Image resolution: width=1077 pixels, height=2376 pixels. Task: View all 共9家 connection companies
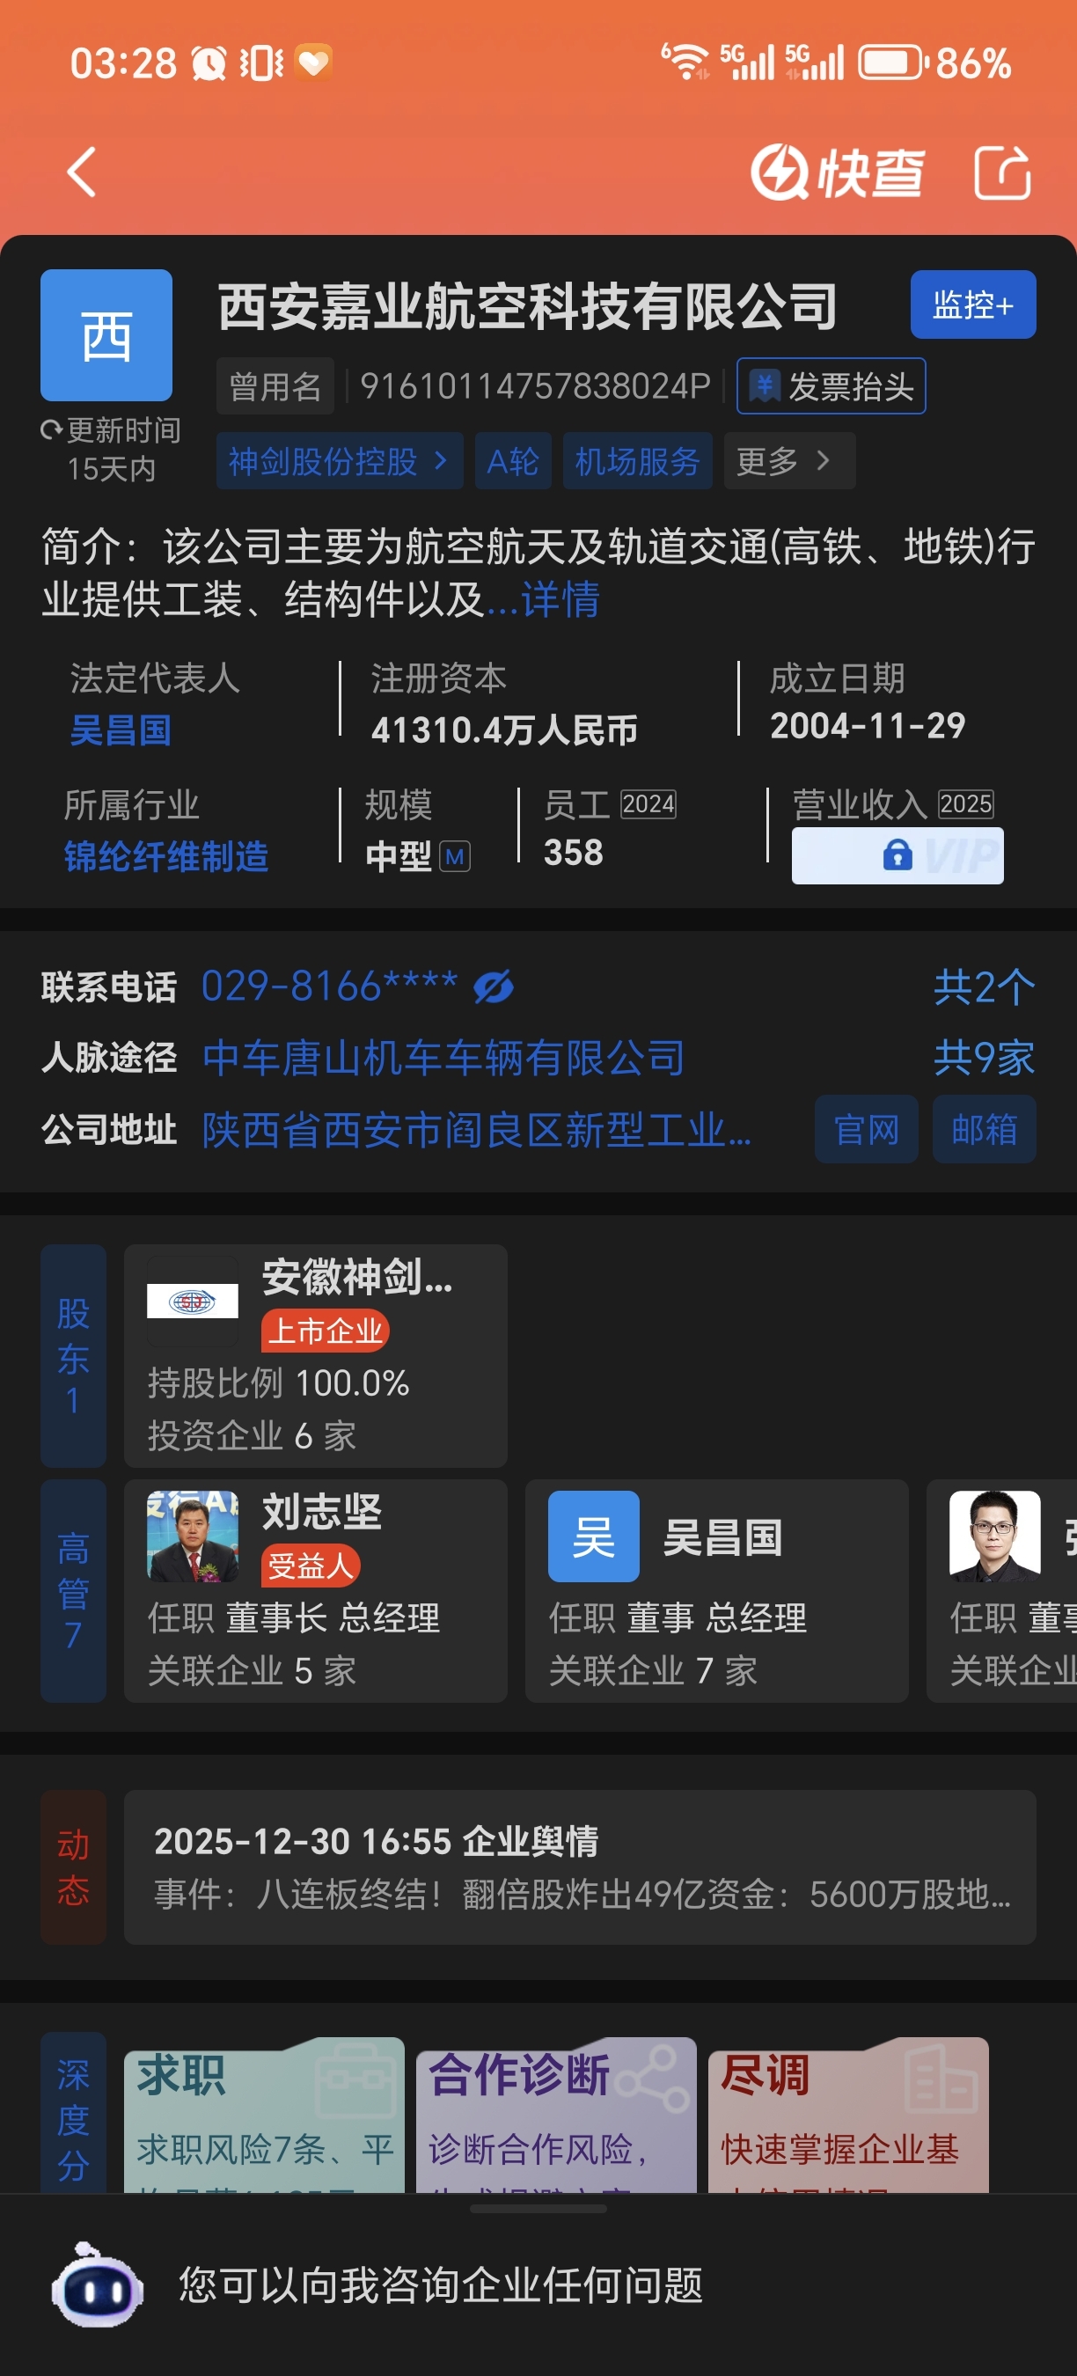(x=984, y=1057)
